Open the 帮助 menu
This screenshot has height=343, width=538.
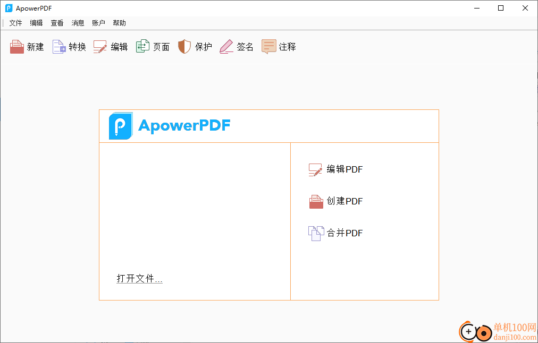119,23
